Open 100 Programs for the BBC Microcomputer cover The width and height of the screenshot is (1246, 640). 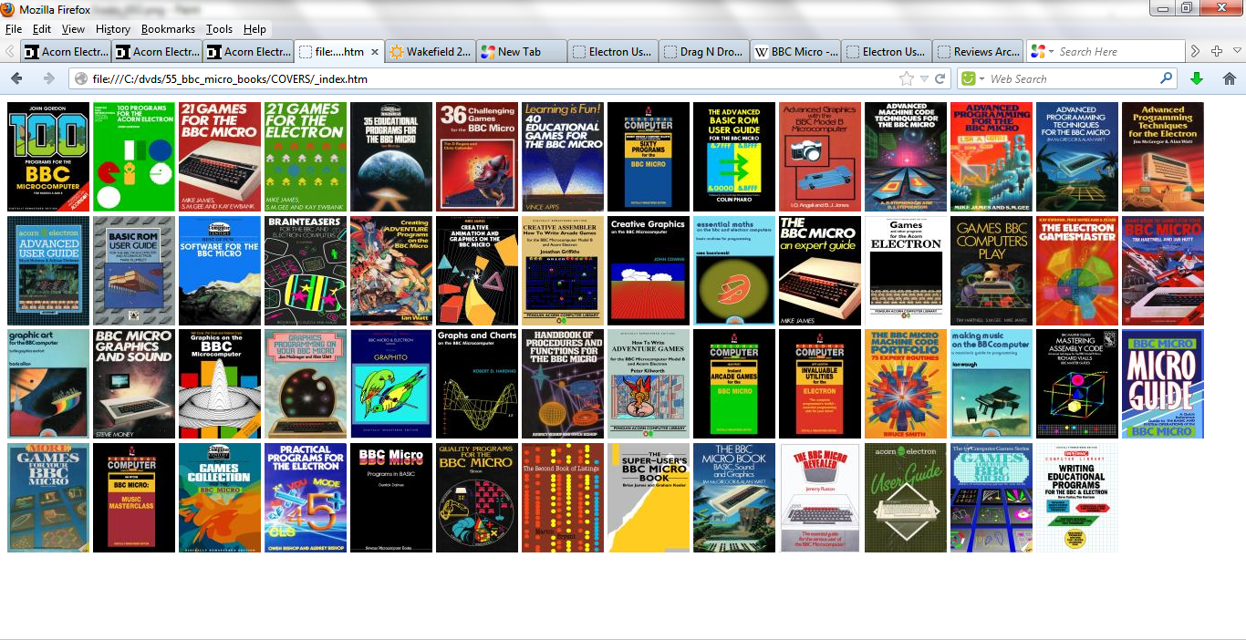click(x=48, y=157)
